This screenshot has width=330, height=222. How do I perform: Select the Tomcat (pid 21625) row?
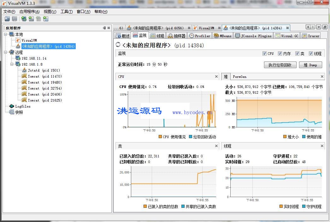point(42,100)
